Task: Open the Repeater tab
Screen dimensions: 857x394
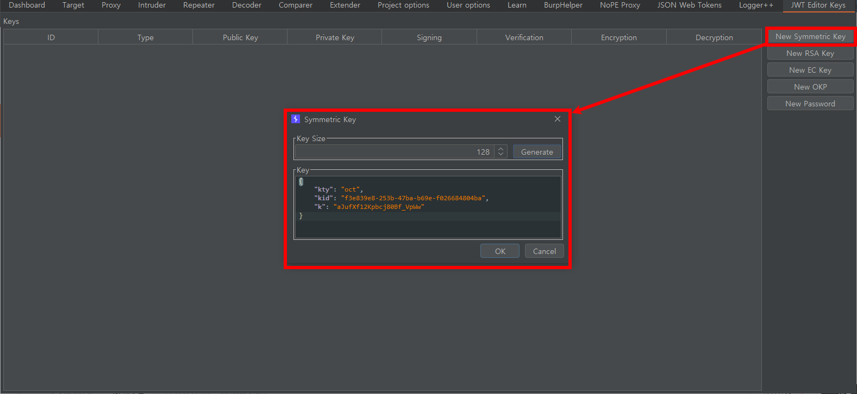Action: click(x=199, y=5)
